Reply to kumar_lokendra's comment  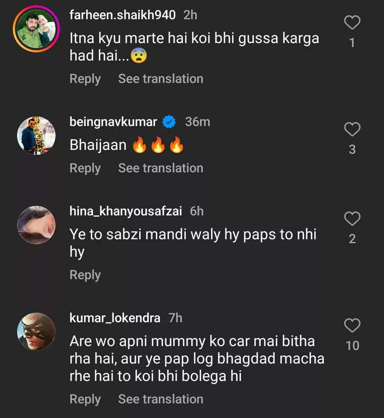[85, 399]
